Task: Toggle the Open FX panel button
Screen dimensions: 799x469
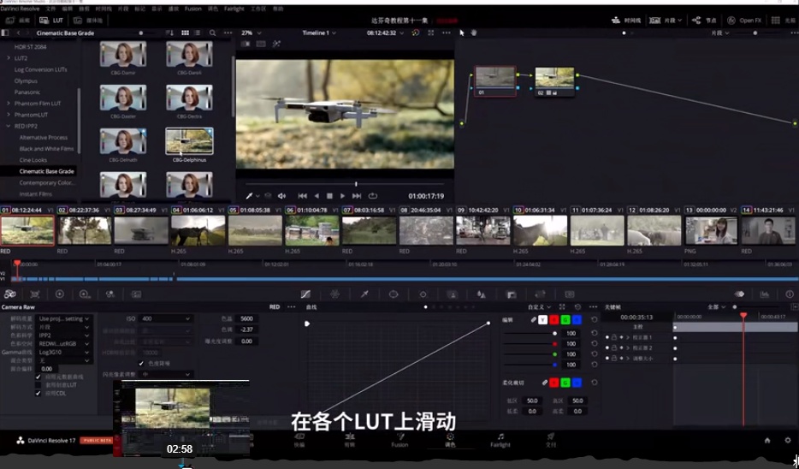Action: click(x=744, y=21)
